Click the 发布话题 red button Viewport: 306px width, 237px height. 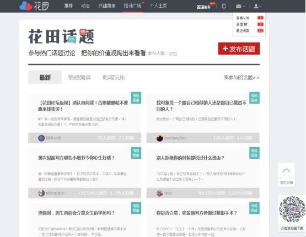[239, 49]
